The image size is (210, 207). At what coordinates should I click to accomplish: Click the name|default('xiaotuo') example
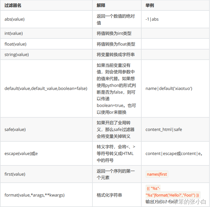pyautogui.click(x=169, y=89)
